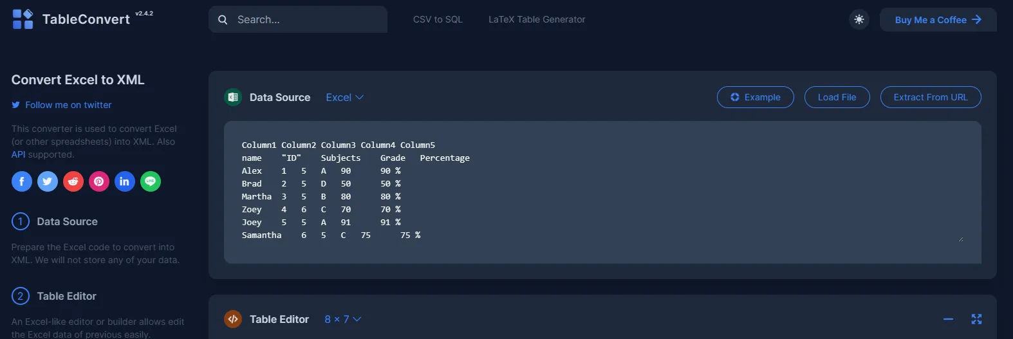Click 'Alex' row in data text

click(321, 171)
